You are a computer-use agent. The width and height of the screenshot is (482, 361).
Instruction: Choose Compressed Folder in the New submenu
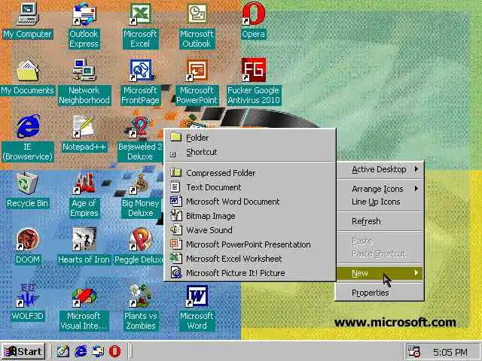(x=250, y=173)
